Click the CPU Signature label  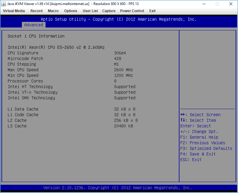(23, 53)
